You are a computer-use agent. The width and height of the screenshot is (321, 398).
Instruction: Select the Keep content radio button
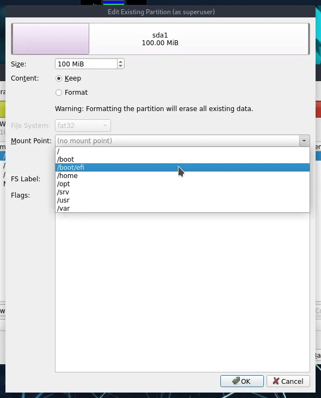(59, 78)
